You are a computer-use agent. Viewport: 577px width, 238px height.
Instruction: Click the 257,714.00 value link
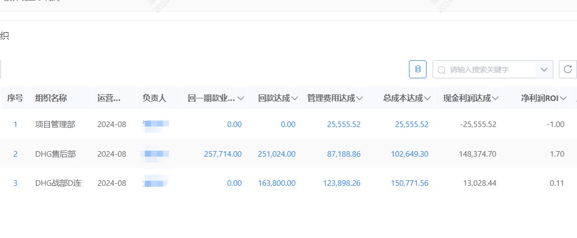pos(222,154)
